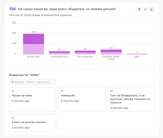
Task: Click quote icon on "Смесь из многих языков" card
Action: click(13, 118)
